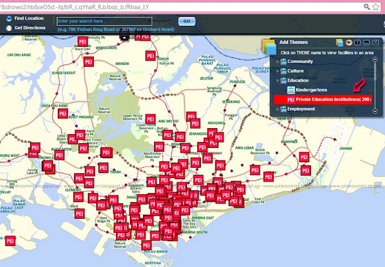Open help with the question mark icon

click(x=357, y=43)
